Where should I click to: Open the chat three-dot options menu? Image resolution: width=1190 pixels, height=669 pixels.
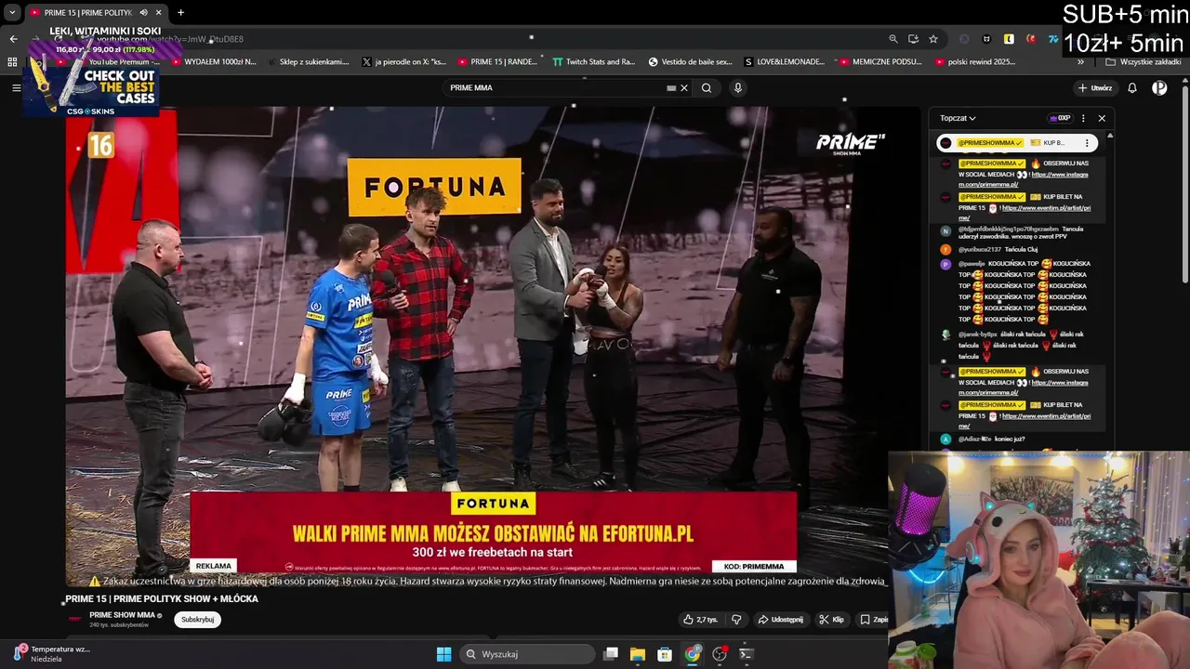coord(1083,118)
